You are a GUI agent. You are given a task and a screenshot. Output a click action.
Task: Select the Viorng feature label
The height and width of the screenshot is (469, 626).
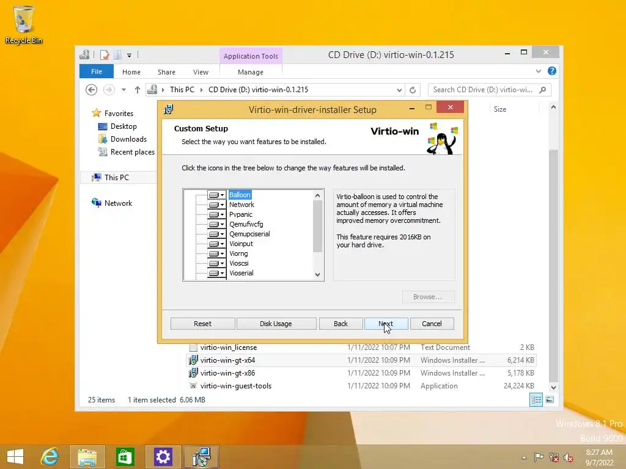[x=238, y=253]
